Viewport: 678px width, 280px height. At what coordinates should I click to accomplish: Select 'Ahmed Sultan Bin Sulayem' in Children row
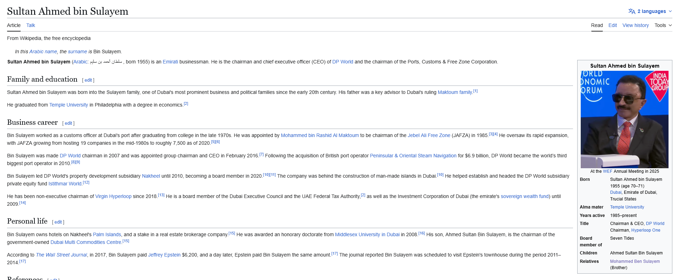[x=637, y=253]
